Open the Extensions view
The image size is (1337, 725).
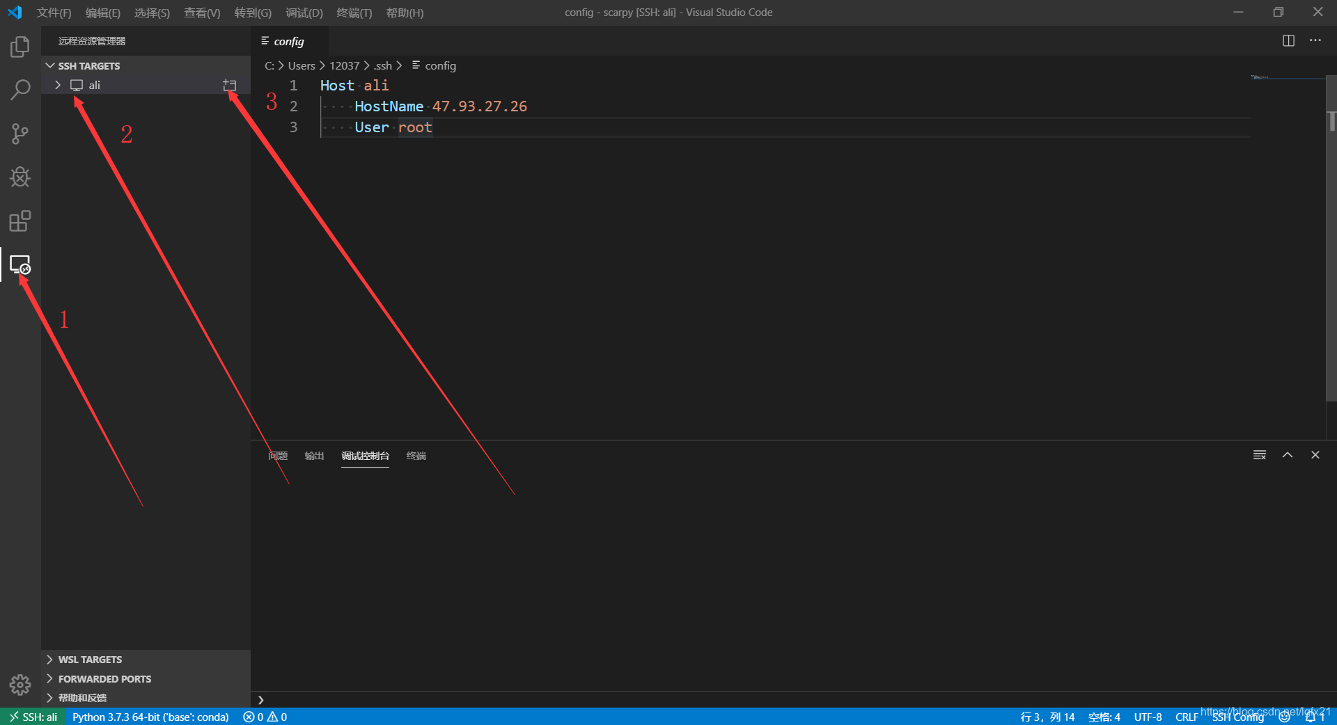pos(20,221)
